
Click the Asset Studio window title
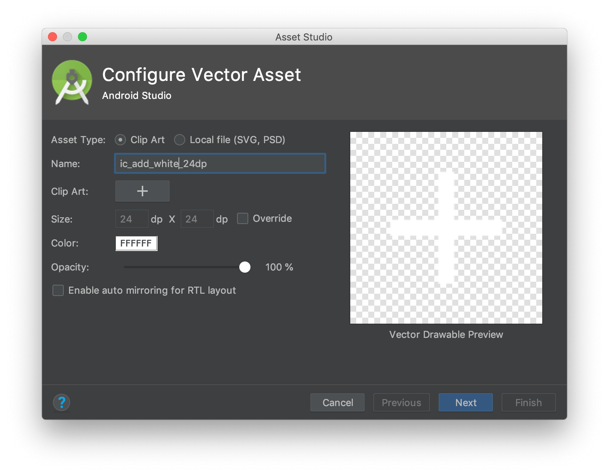coord(304,37)
